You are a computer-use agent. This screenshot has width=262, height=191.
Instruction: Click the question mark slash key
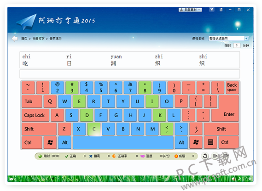196,129
